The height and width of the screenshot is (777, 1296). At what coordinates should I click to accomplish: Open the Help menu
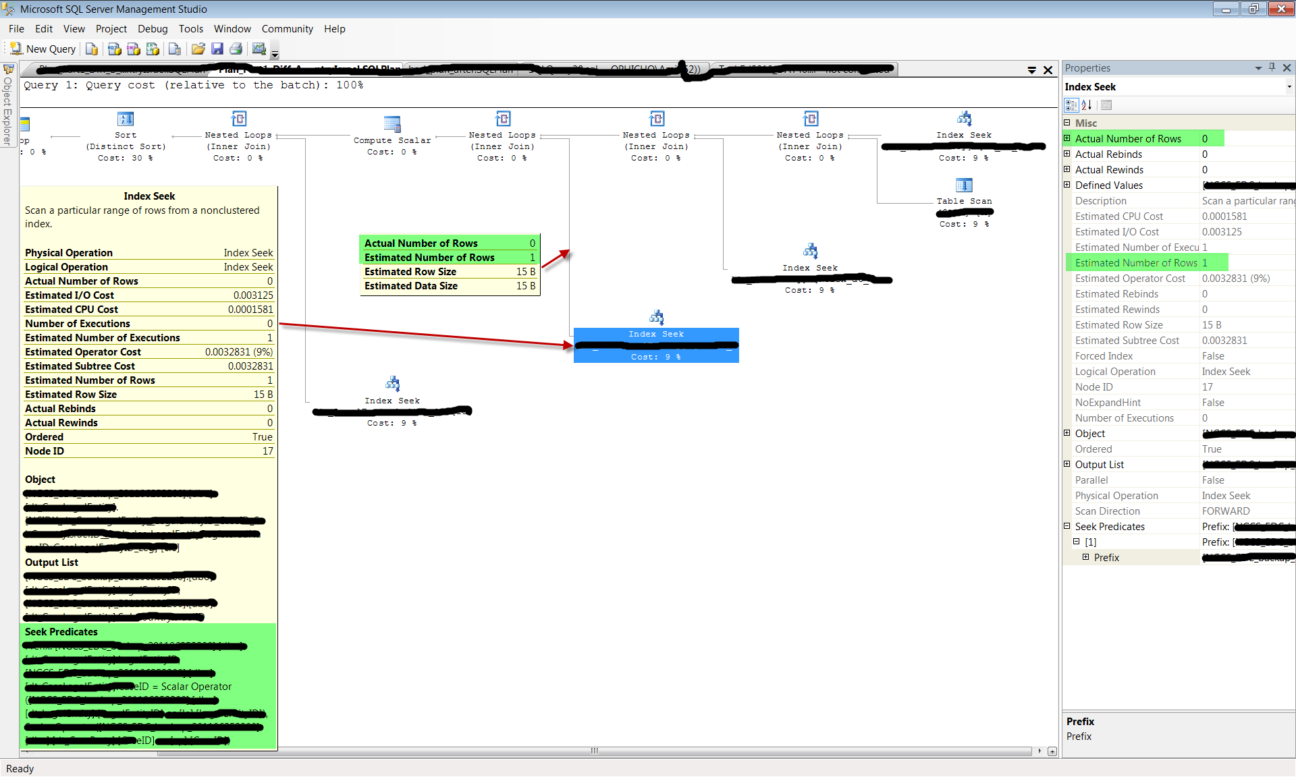[x=334, y=29]
